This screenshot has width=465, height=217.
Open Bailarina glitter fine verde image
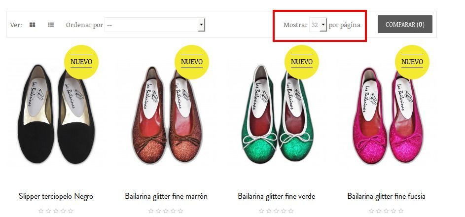(277, 114)
